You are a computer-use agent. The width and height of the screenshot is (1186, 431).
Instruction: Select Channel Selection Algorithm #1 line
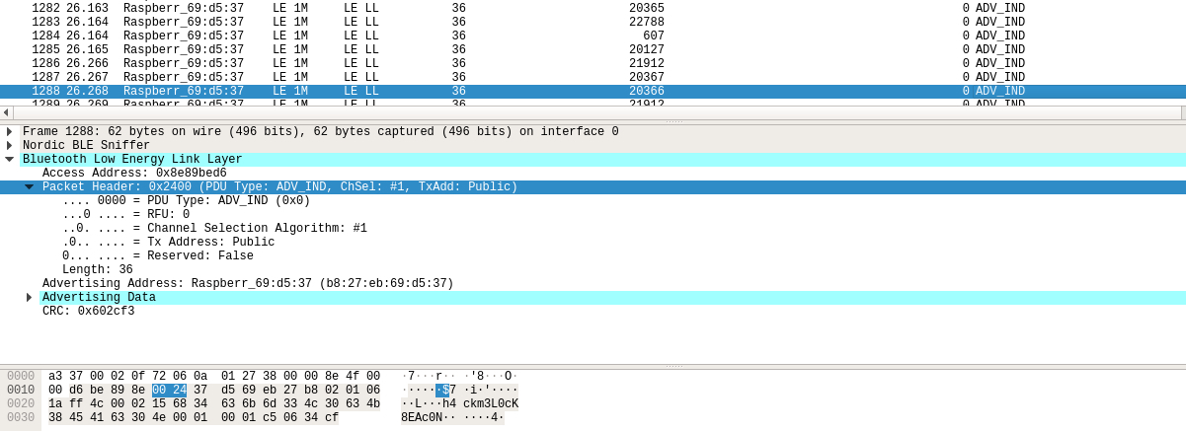(x=214, y=229)
